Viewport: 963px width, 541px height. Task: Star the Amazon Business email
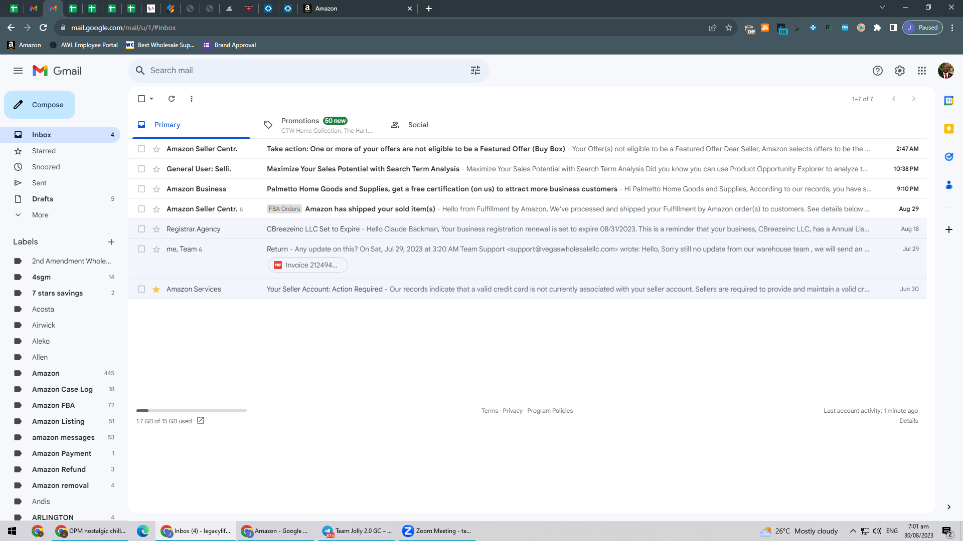point(156,189)
